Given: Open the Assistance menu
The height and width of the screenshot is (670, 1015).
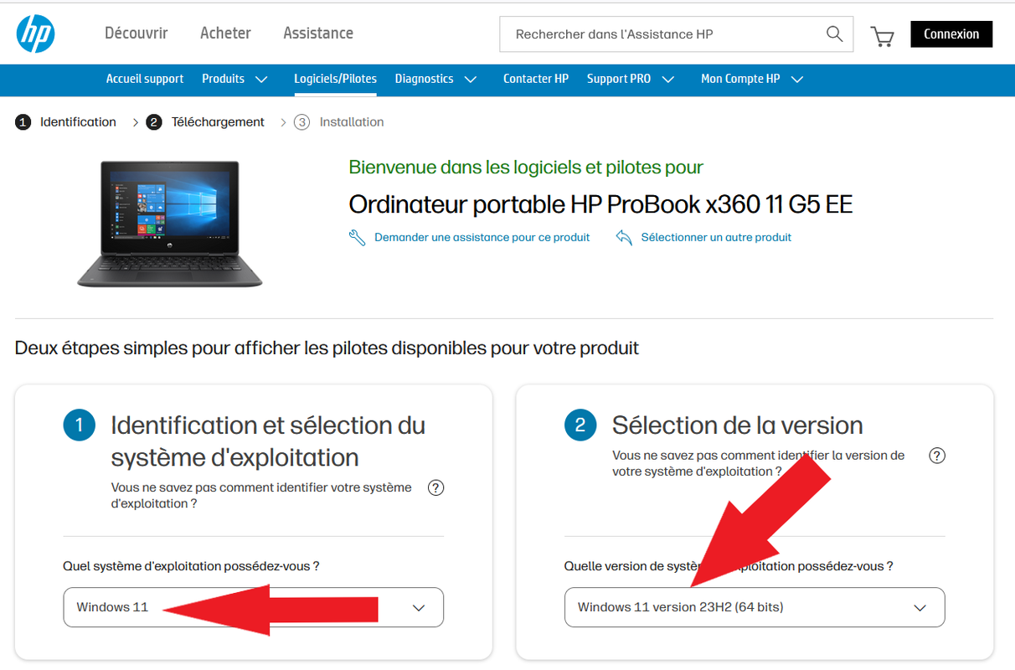Looking at the screenshot, I should [x=318, y=33].
